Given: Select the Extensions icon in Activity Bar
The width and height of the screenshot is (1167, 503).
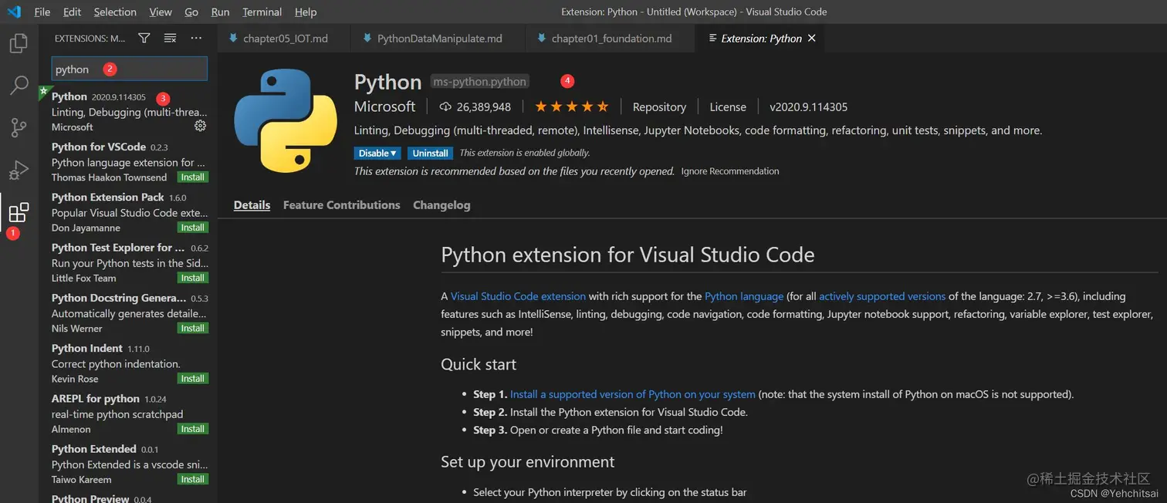Looking at the screenshot, I should coord(19,212).
